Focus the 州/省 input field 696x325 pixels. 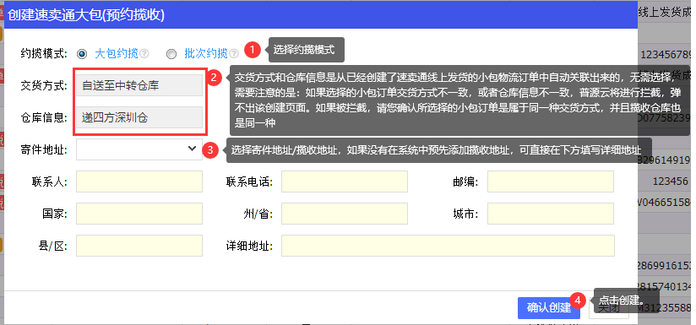[x=345, y=214]
